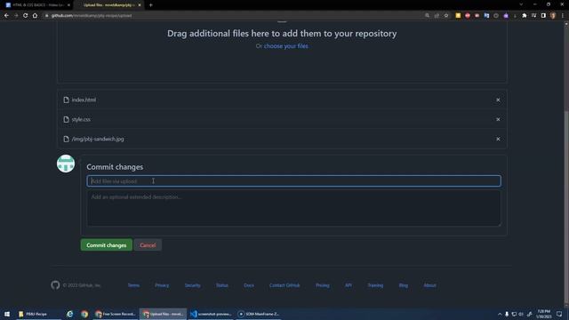569x320 pixels.
Task: Click the file icon next to style.css
Action: [66, 119]
